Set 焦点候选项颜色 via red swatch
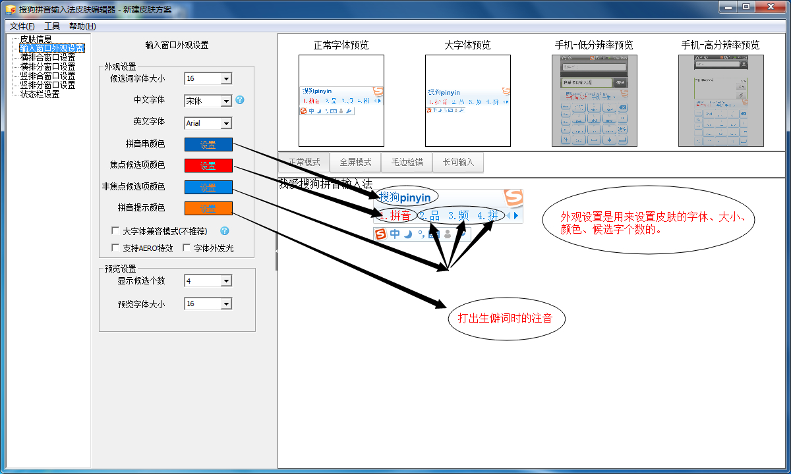 tap(208, 166)
